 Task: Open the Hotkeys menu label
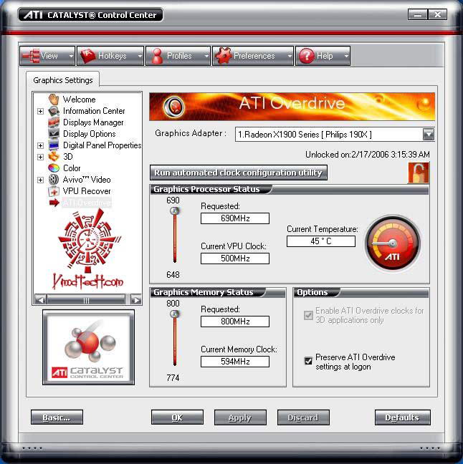coord(113,56)
